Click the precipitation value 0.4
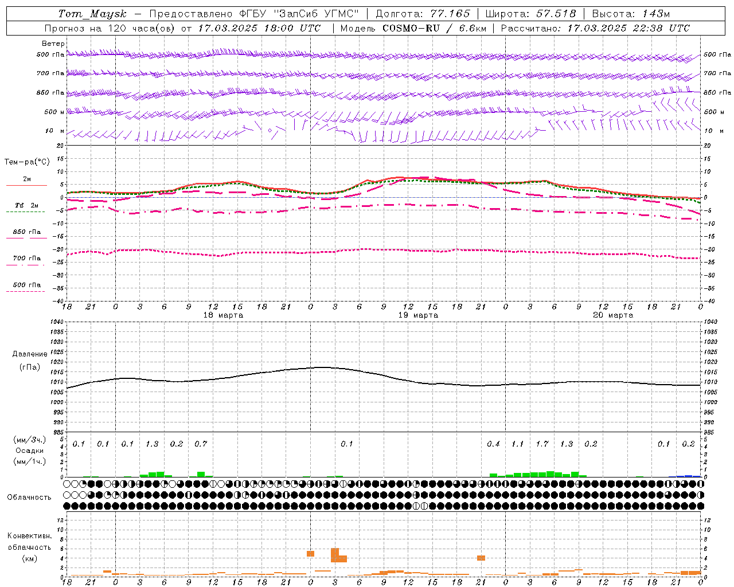This screenshot has height=587, width=734. click(x=493, y=444)
